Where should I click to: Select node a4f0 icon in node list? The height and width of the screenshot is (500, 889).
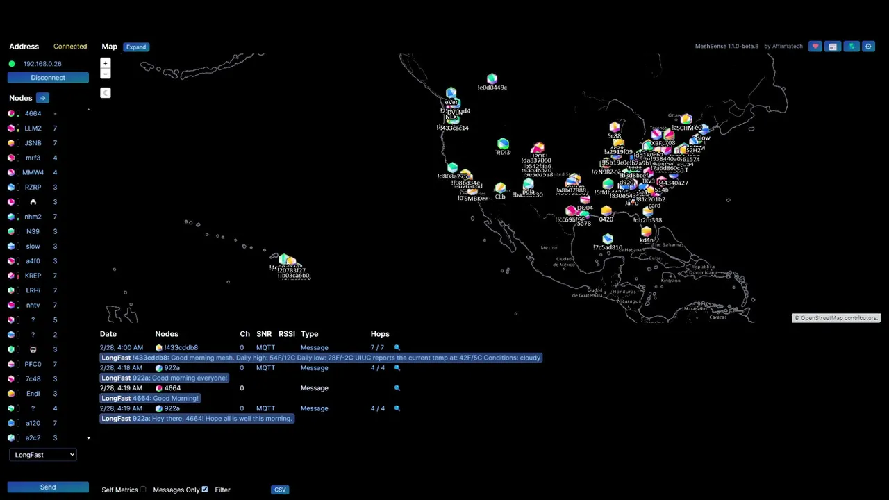[x=11, y=261]
